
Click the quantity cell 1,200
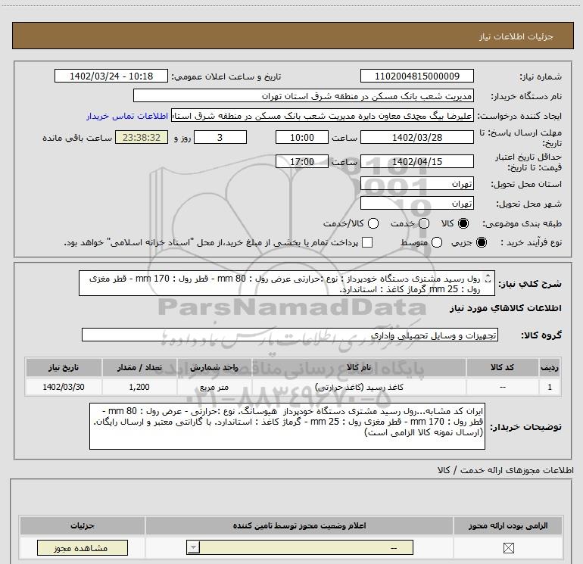[139, 387]
